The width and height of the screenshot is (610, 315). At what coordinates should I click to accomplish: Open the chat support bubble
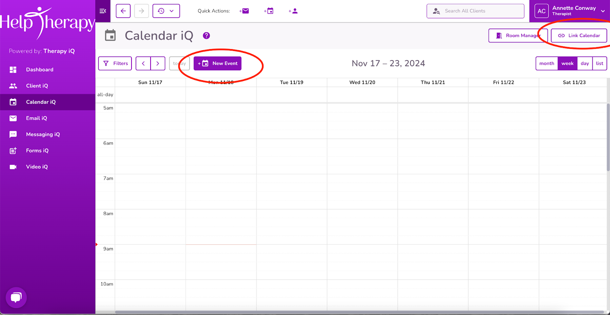[16, 297]
